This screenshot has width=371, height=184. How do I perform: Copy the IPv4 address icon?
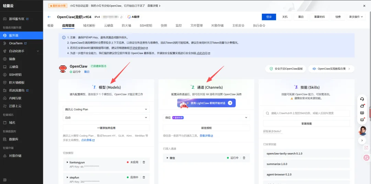pos(121,17)
